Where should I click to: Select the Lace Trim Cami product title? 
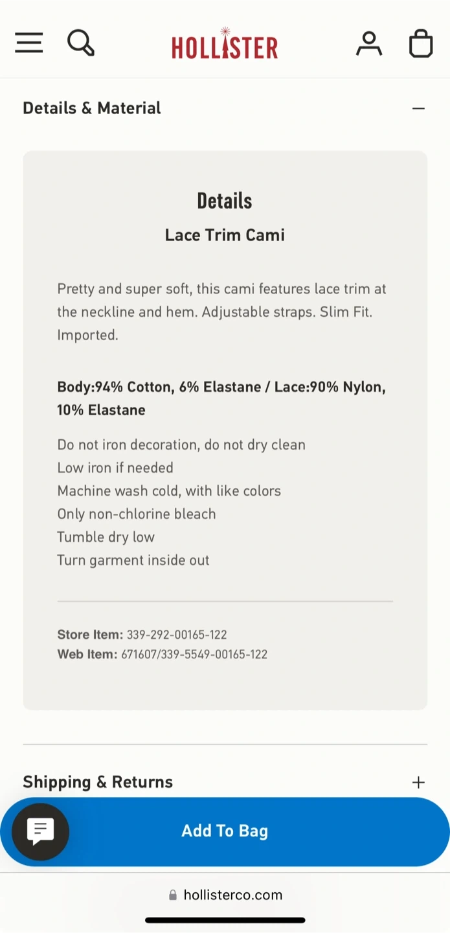[x=225, y=235]
